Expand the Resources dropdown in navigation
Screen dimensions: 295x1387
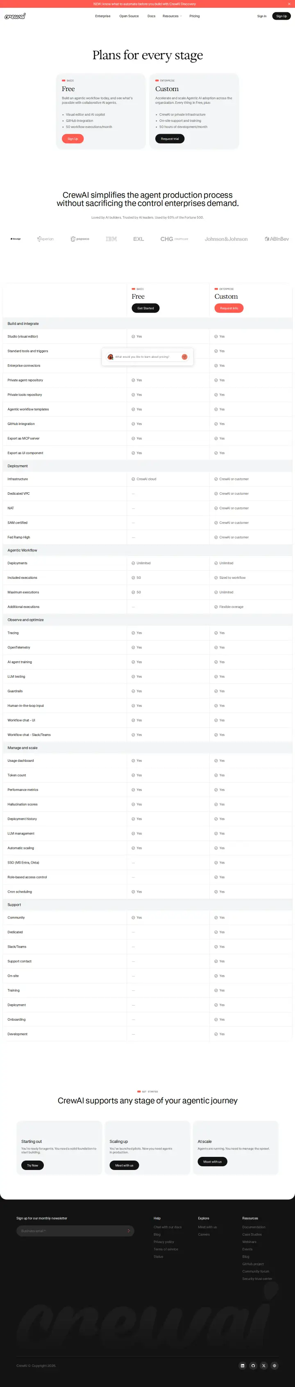[172, 16]
